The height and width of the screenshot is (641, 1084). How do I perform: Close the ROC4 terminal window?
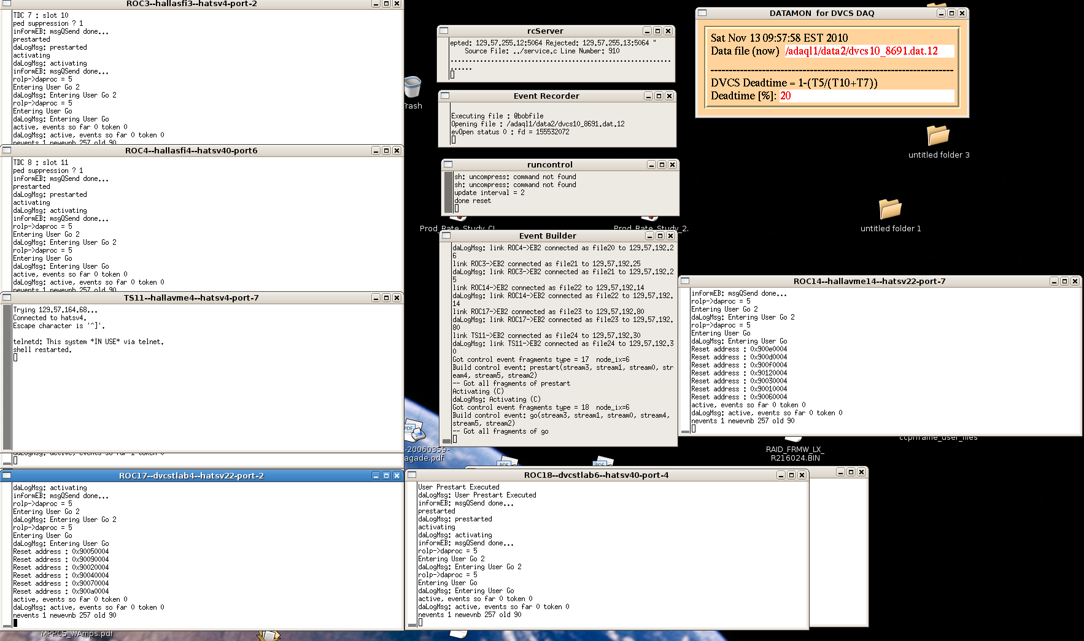[397, 150]
